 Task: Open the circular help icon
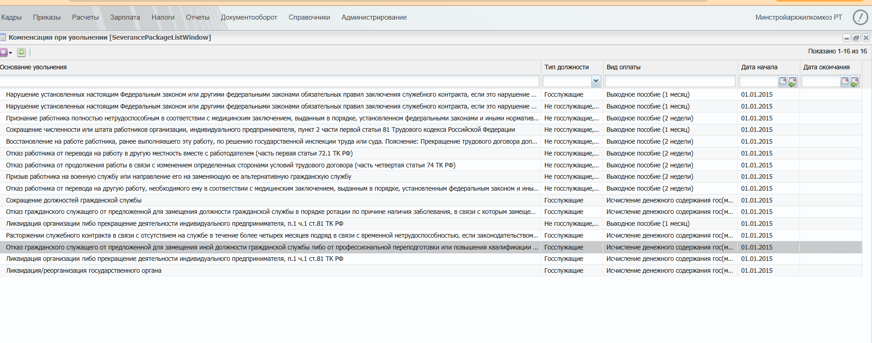(861, 17)
